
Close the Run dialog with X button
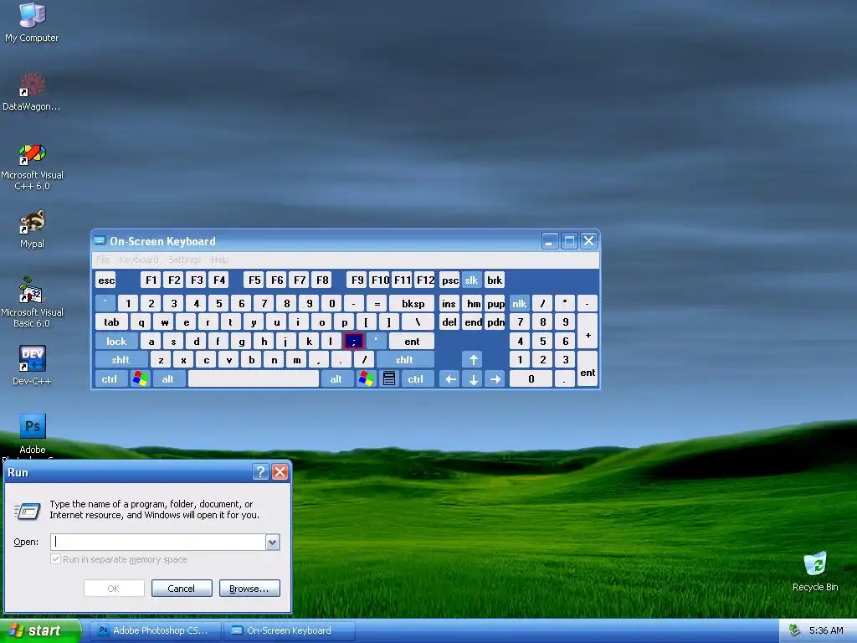coord(280,472)
